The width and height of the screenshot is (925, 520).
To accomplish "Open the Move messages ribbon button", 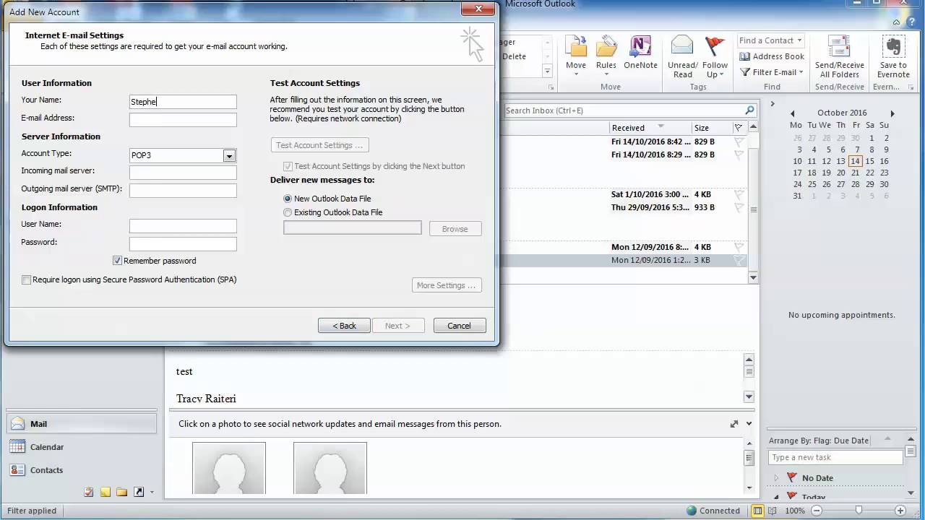I will [576, 56].
